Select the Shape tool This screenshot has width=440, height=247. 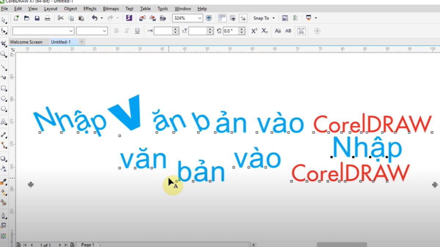click(4, 31)
